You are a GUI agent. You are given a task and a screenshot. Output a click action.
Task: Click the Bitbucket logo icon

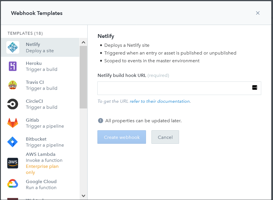[x=13, y=142]
